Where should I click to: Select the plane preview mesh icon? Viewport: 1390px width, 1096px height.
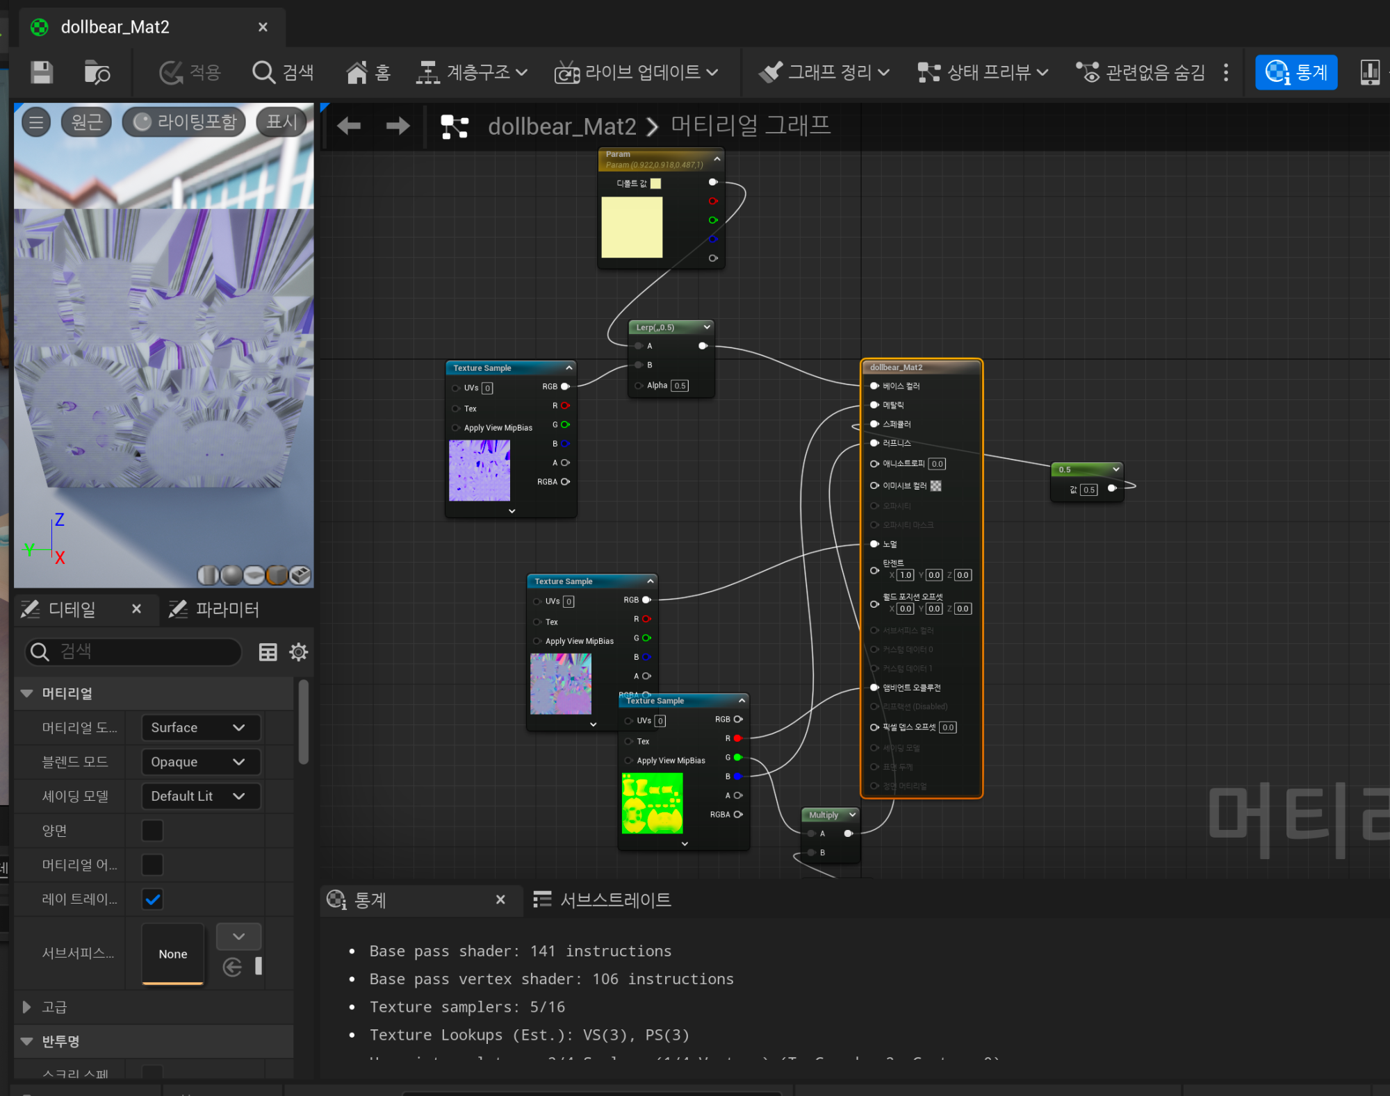point(254,575)
